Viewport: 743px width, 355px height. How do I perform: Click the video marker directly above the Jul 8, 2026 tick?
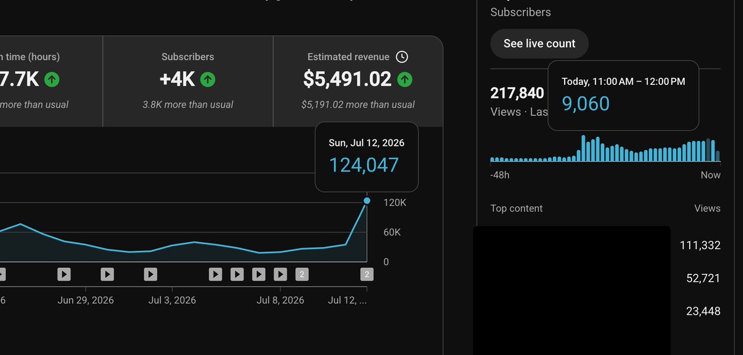click(280, 274)
